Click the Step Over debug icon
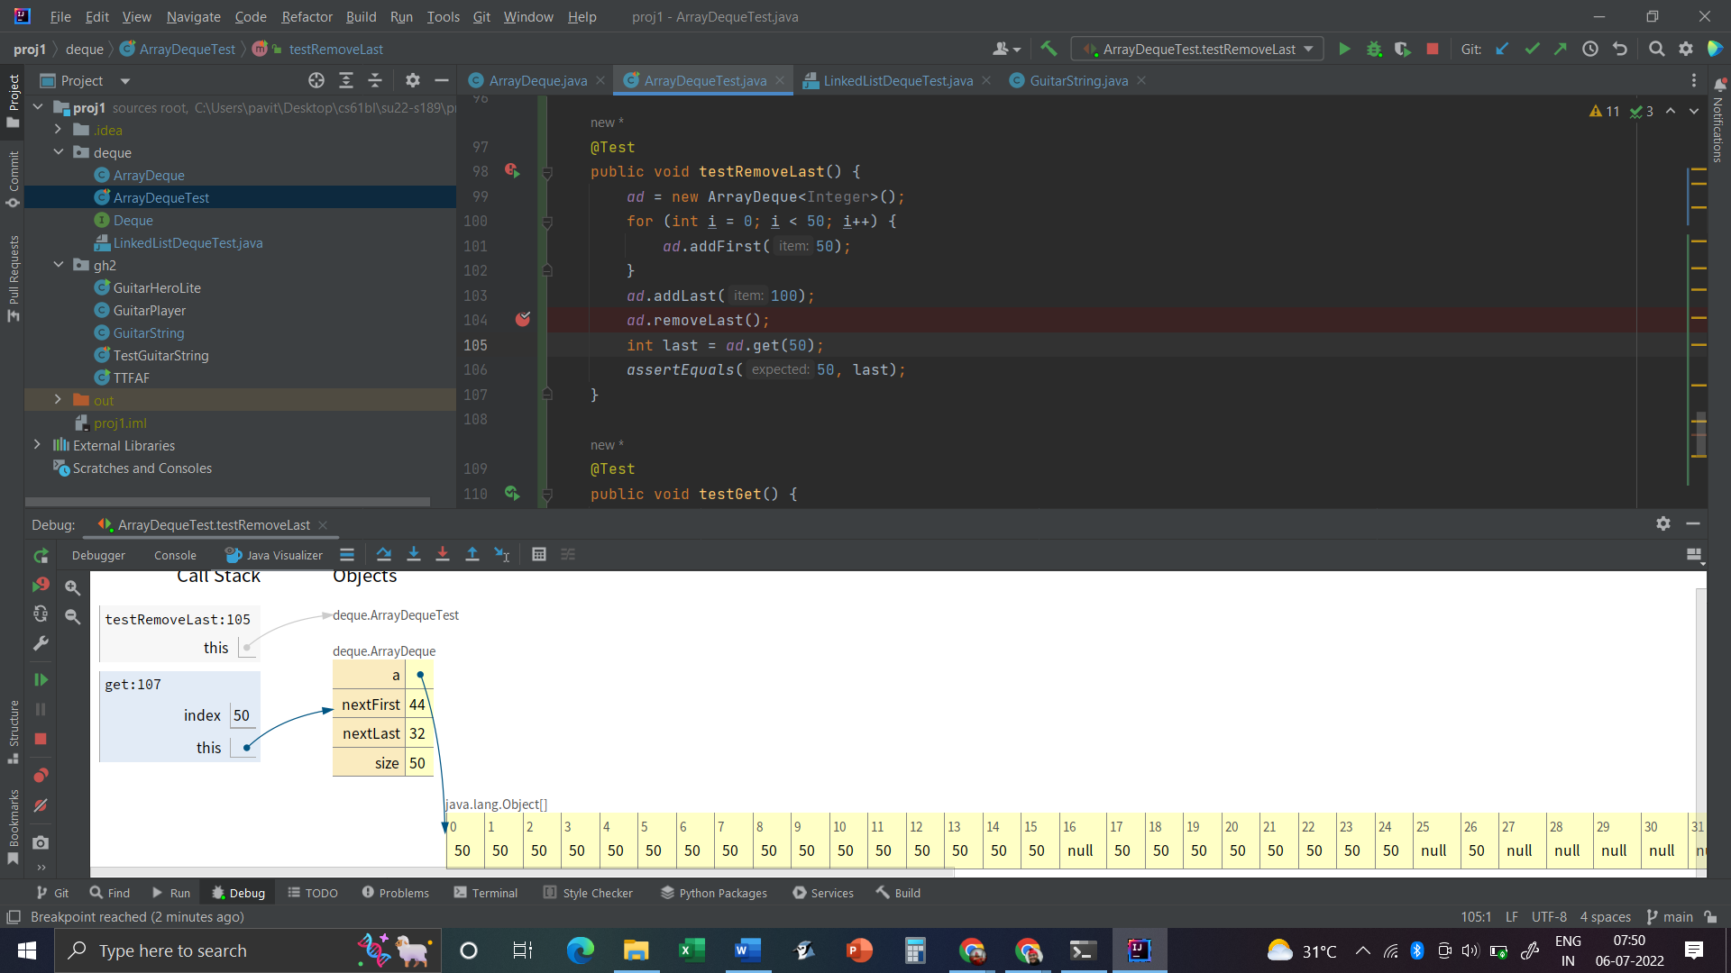The width and height of the screenshot is (1731, 973). tap(384, 555)
